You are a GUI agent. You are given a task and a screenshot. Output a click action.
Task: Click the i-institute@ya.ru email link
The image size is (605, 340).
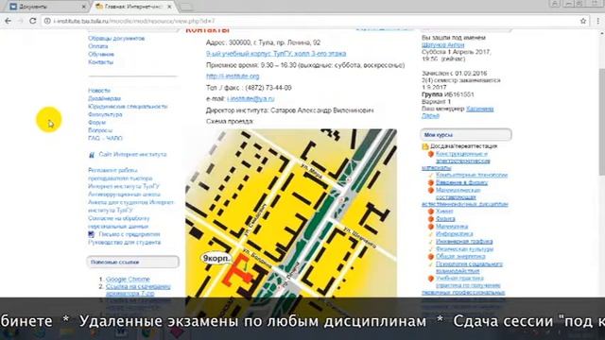(251, 99)
